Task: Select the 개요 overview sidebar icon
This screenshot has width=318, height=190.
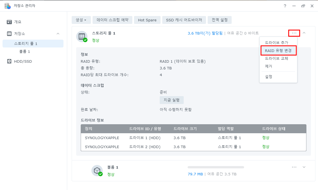Action: point(9,22)
